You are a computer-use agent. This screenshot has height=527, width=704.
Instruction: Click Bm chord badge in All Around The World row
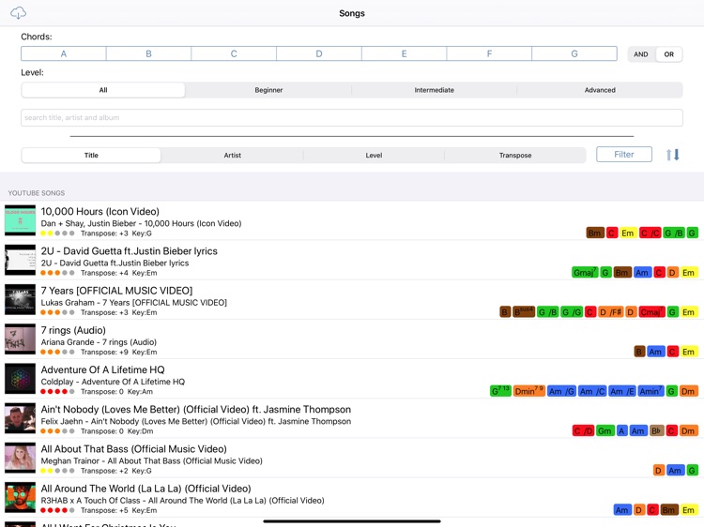click(669, 510)
